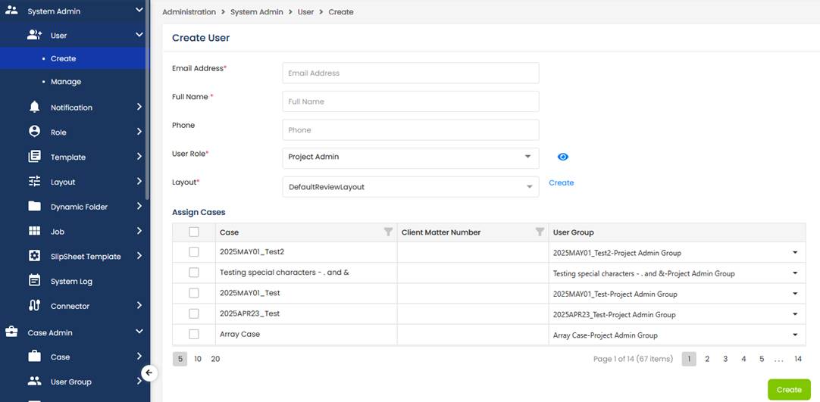Open Client Matter Number filter icon
Screen dimensions: 820x402
tap(540, 232)
